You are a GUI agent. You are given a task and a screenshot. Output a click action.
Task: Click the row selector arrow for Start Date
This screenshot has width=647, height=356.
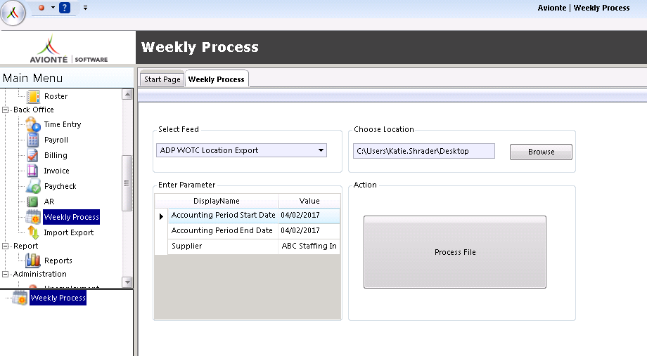(161, 216)
